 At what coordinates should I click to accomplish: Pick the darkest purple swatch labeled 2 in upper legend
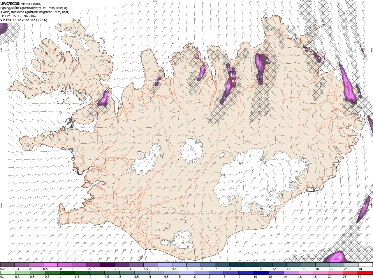pyautogui.click(x=108, y=265)
